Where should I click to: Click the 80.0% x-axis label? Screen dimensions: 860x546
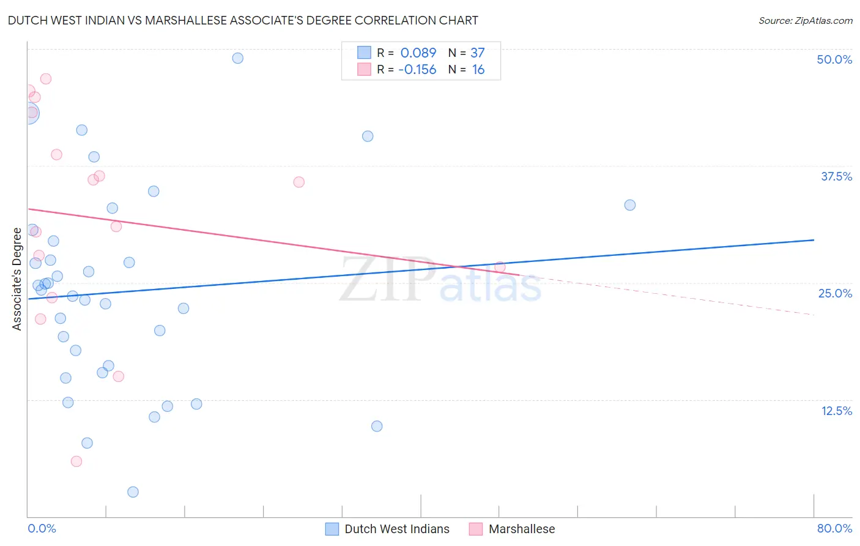[834, 528]
